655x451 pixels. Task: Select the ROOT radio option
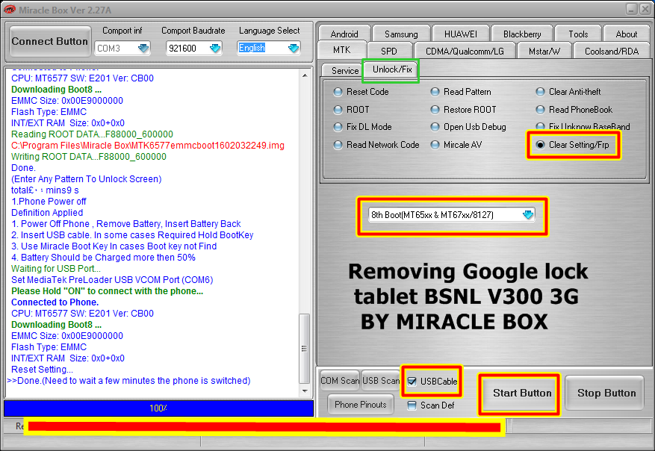tap(338, 110)
